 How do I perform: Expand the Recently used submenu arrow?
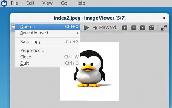click(x=78, y=33)
